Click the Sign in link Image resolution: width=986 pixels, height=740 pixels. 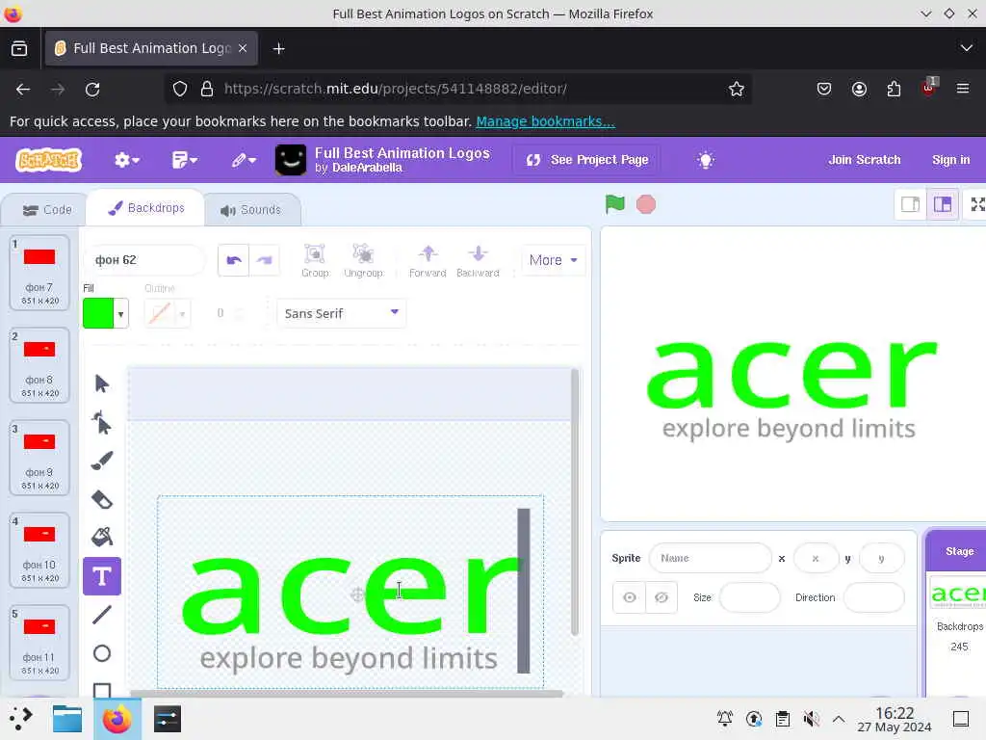[950, 160]
